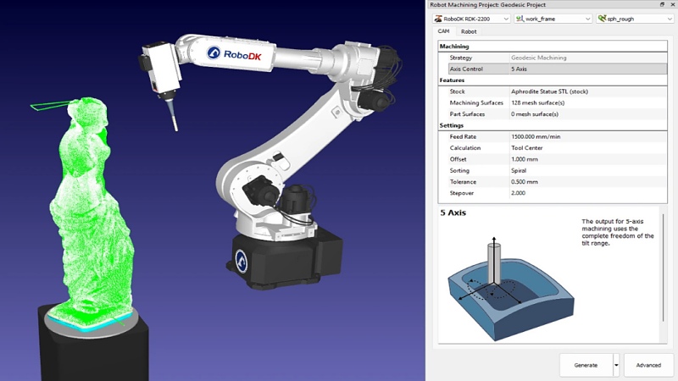Switch to the Robot tab
The image size is (678, 381).
(468, 31)
